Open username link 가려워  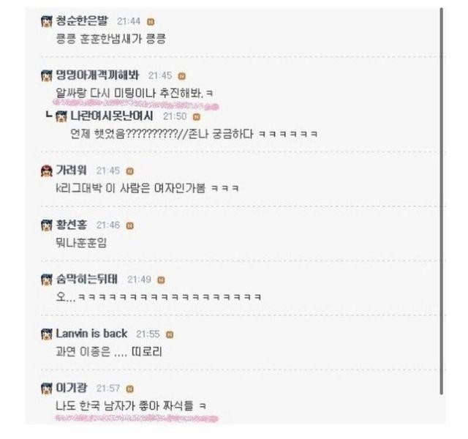72,170
